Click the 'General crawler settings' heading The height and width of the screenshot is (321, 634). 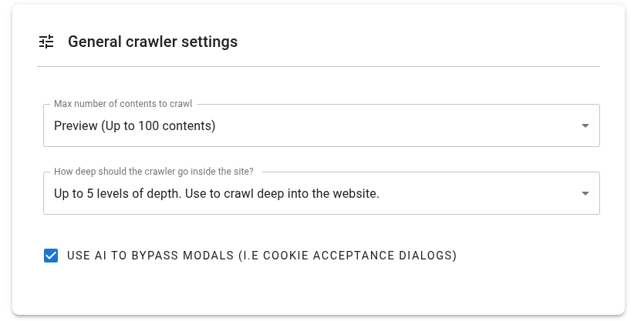153,42
